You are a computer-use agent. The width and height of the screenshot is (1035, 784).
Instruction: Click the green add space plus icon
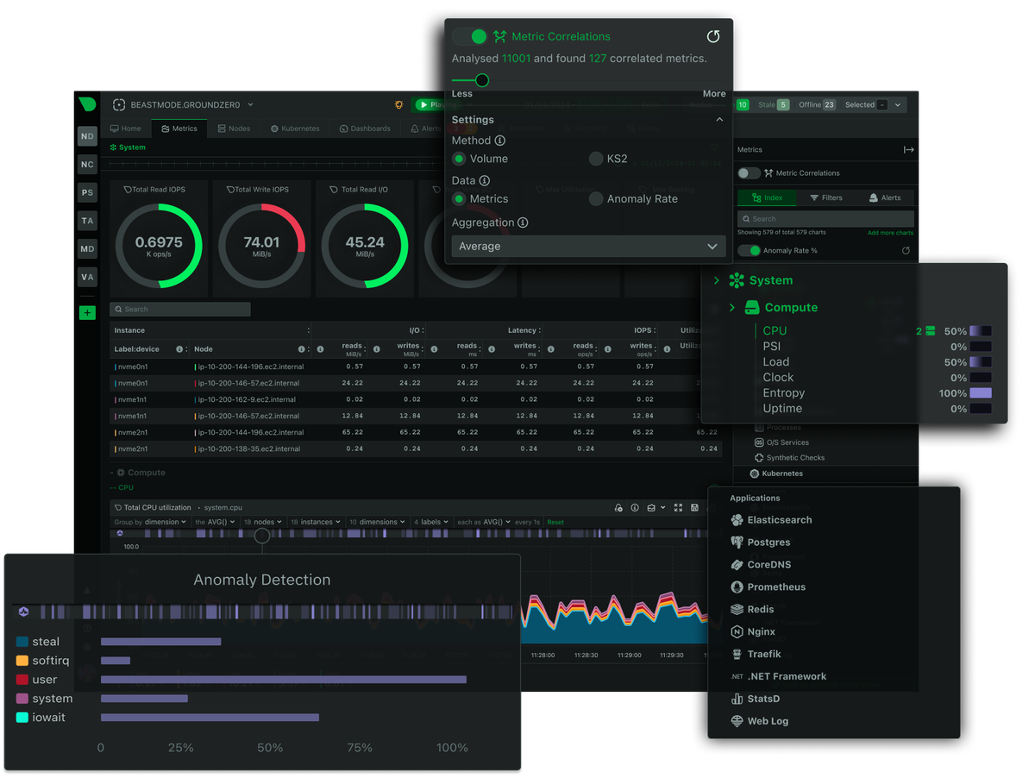[x=87, y=313]
